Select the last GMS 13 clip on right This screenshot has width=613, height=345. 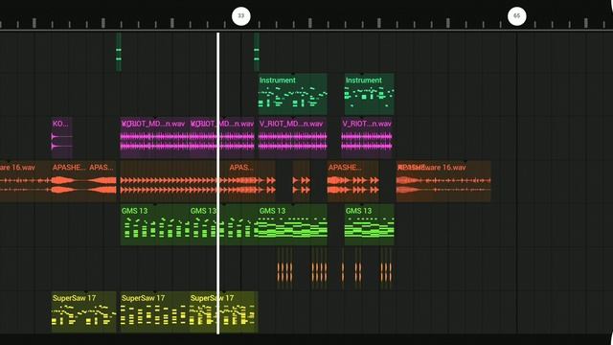tap(369, 224)
